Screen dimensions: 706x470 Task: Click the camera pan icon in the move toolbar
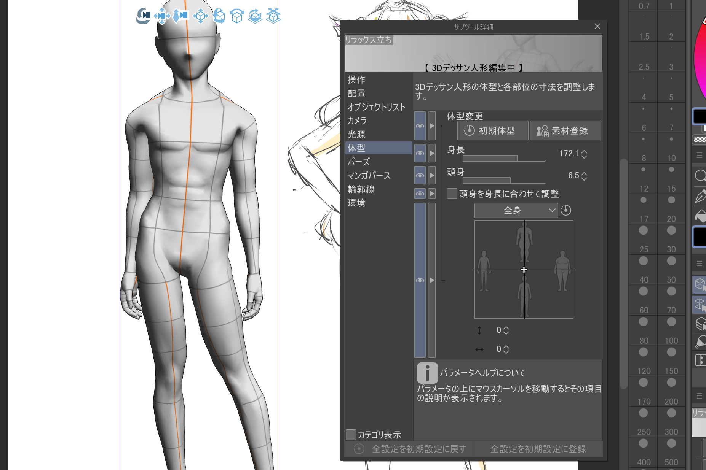(161, 16)
